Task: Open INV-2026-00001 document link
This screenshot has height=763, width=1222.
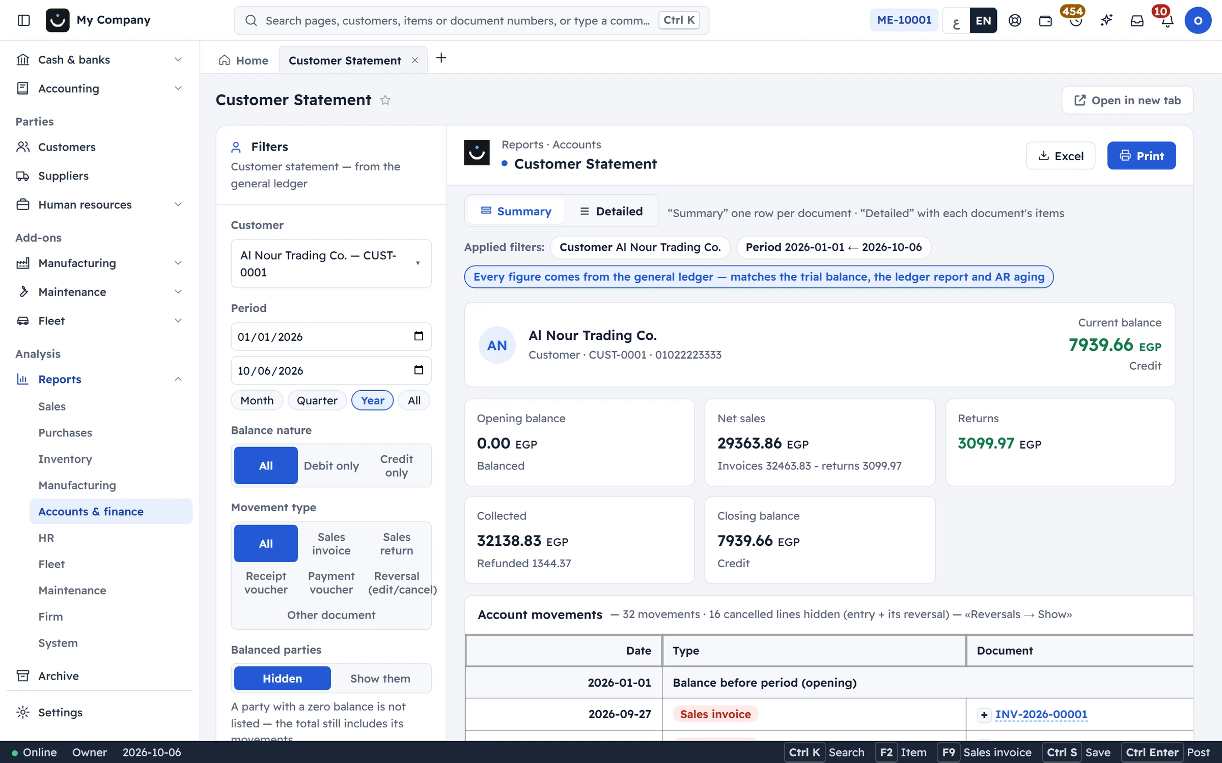Action: 1041,714
